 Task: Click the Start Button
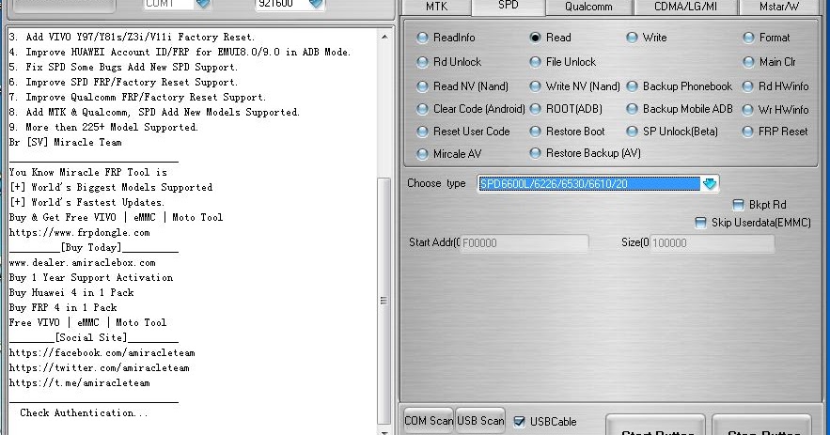[x=656, y=426]
